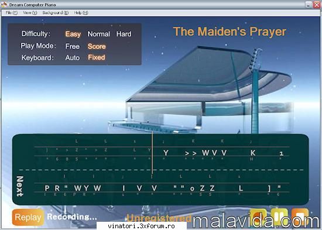Screen dimensions: 322x230
Task: Open the View menu
Action: 30,13
